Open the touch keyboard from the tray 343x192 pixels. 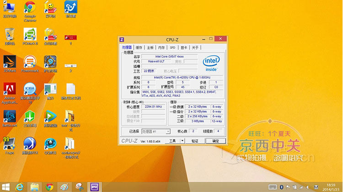[273, 187]
